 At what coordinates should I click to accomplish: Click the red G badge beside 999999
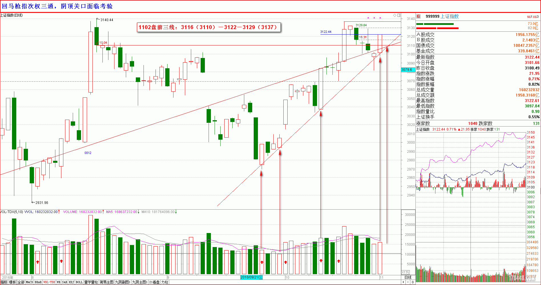point(418,17)
